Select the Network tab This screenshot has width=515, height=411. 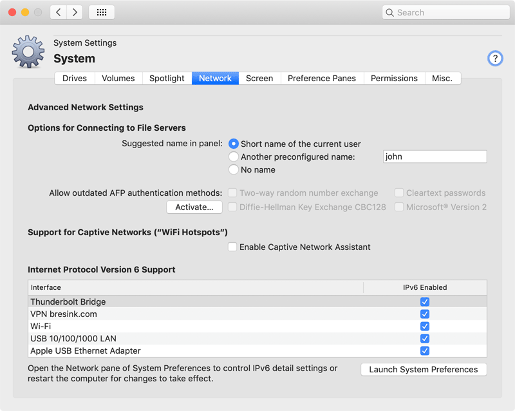[215, 78]
